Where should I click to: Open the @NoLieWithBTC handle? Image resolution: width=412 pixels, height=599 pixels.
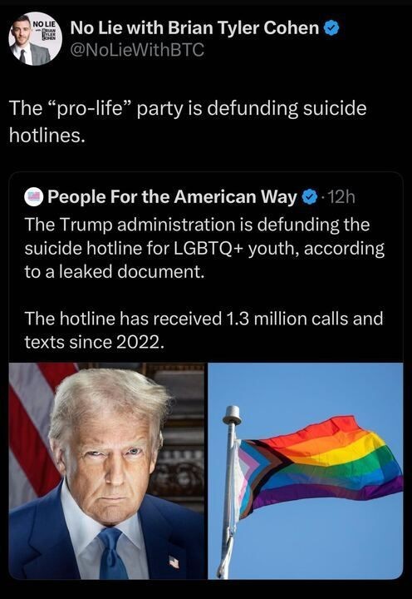(x=137, y=50)
